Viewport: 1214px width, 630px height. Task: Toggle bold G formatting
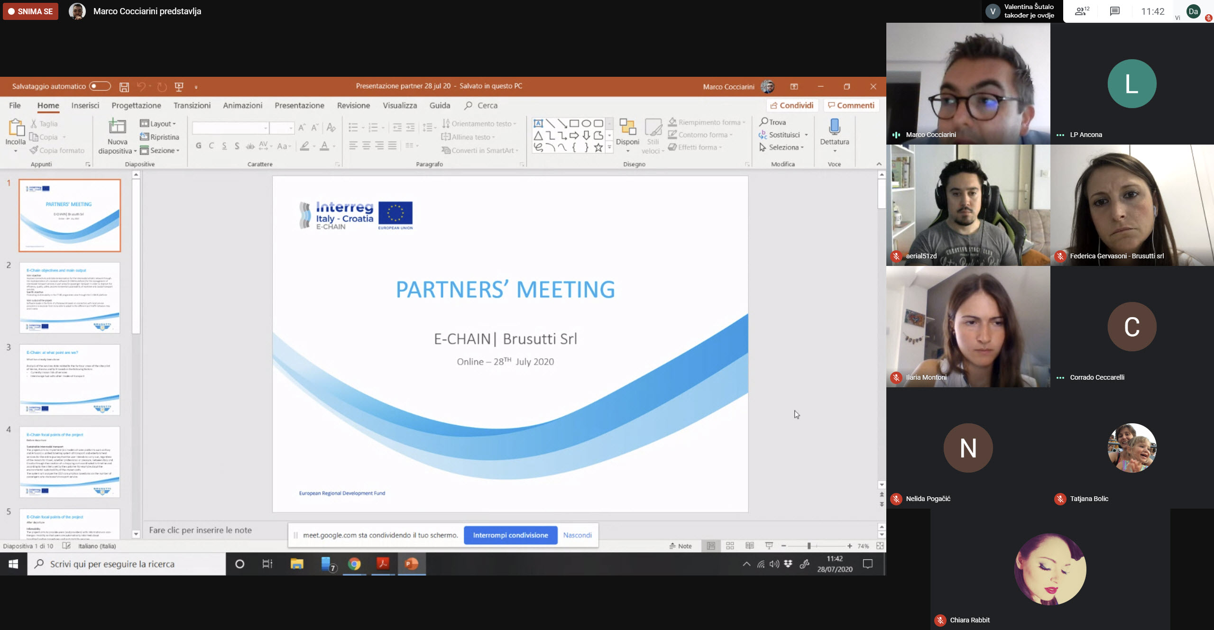pyautogui.click(x=198, y=146)
